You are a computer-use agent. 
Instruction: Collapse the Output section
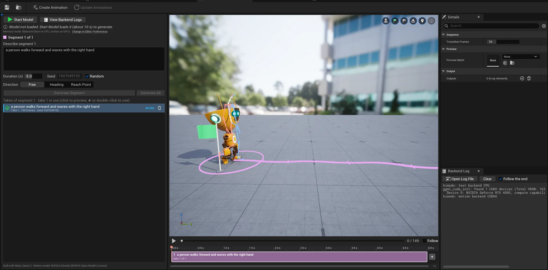click(x=443, y=71)
